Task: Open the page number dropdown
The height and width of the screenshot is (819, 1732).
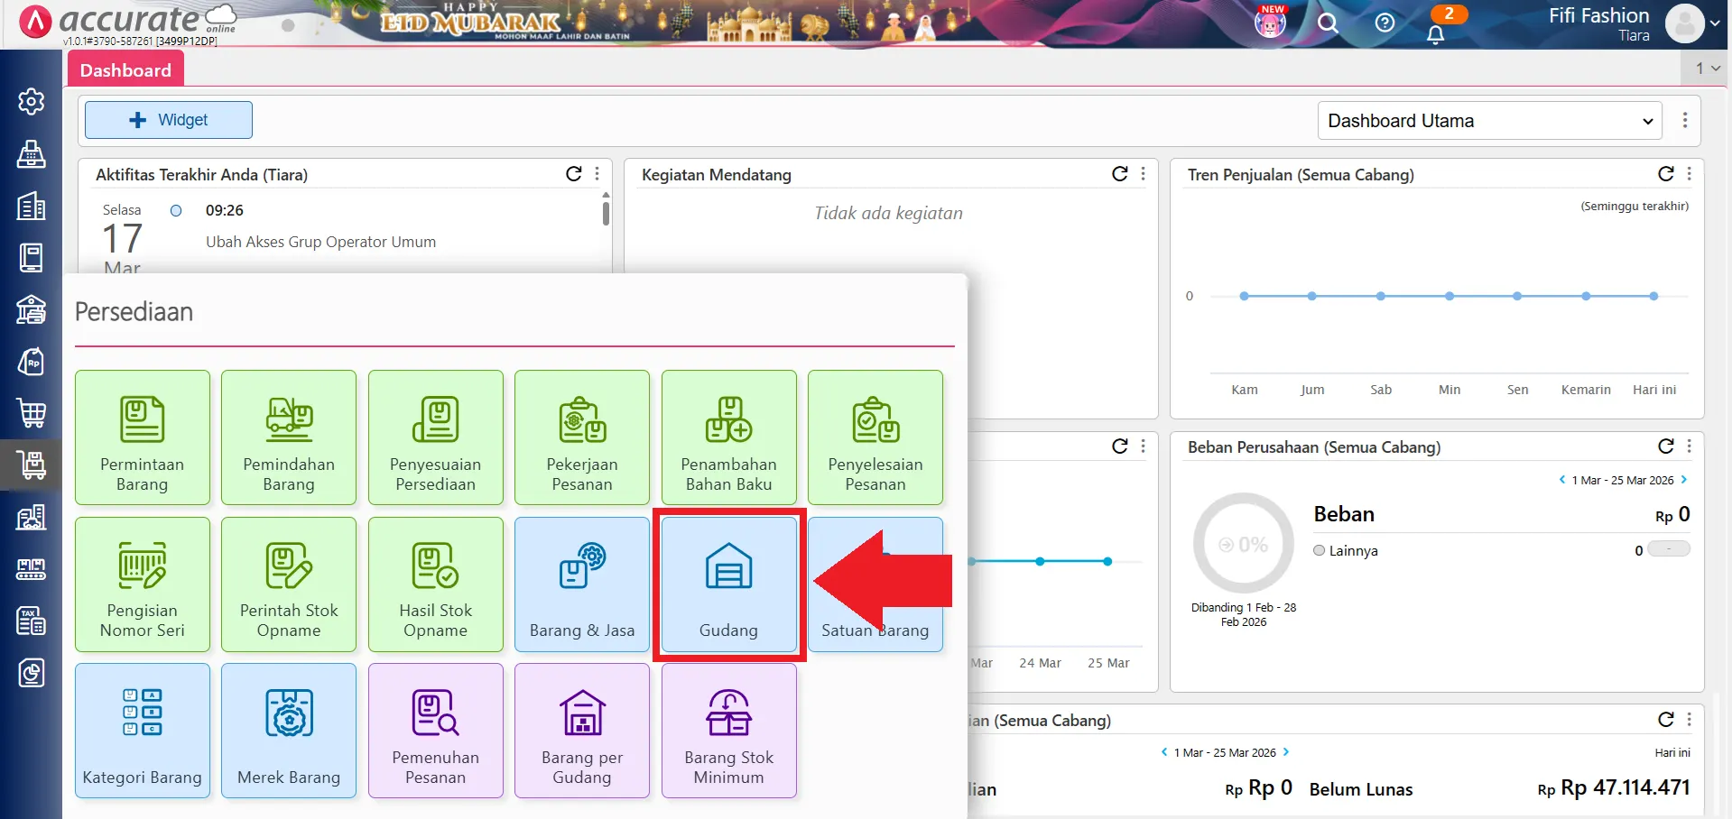Action: pyautogui.click(x=1707, y=68)
